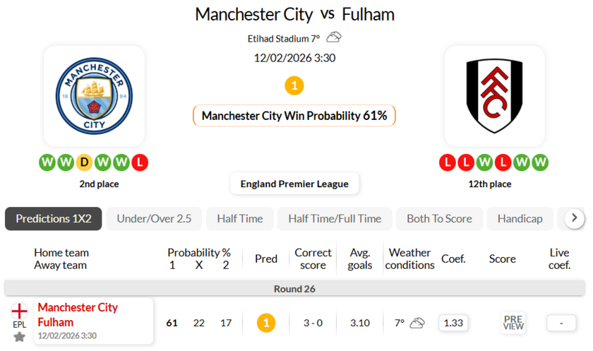Click the weather cloud icon in match row
593x351 pixels.
pos(417,323)
